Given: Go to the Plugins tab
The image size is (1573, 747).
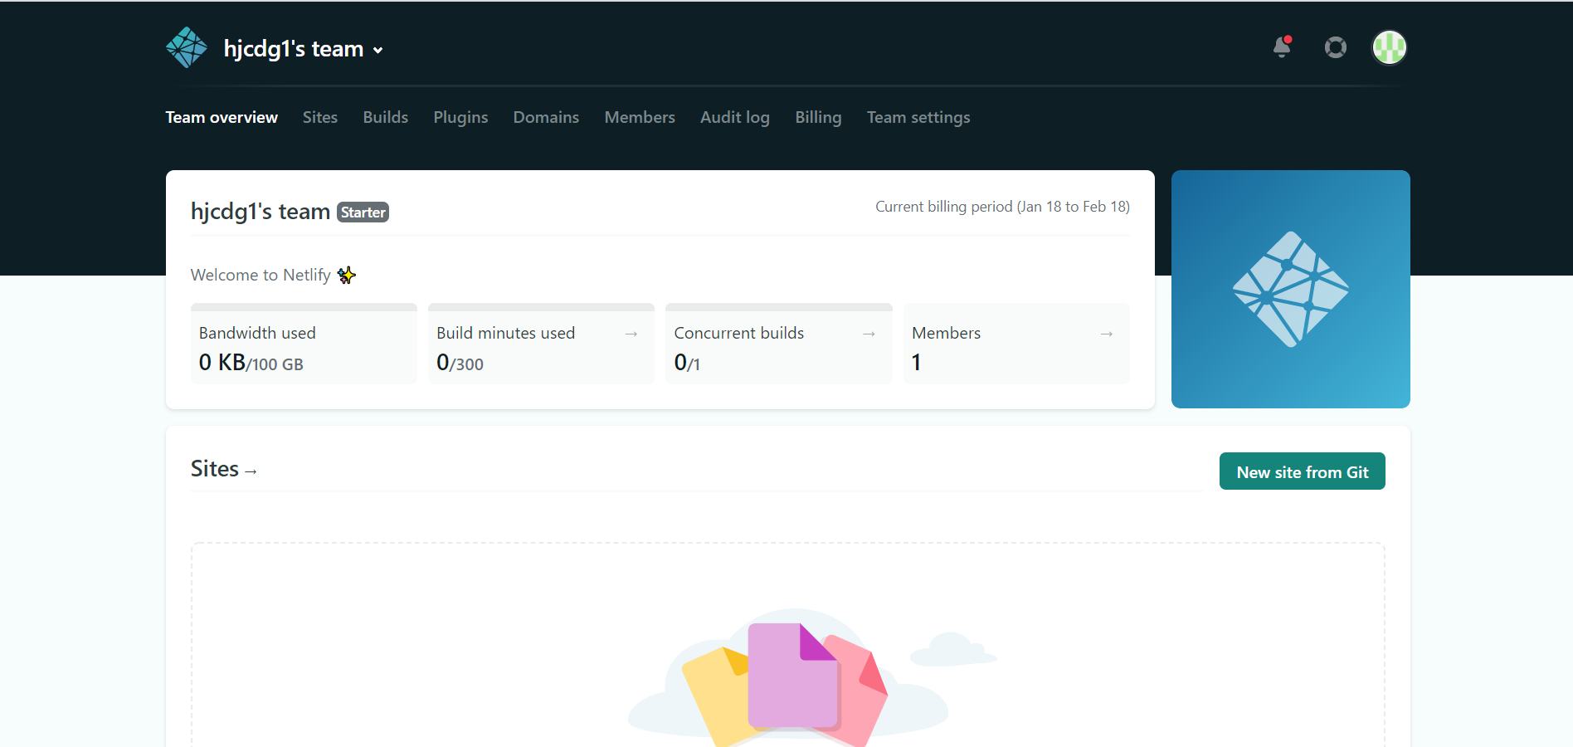Looking at the screenshot, I should (460, 117).
